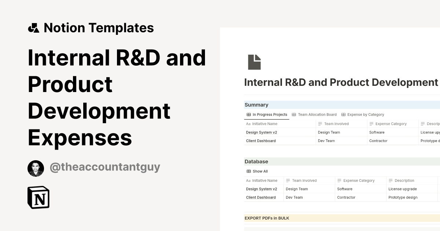Click the EXPORT PDFs in BULK callout
The height and width of the screenshot is (231, 440).
tap(267, 218)
